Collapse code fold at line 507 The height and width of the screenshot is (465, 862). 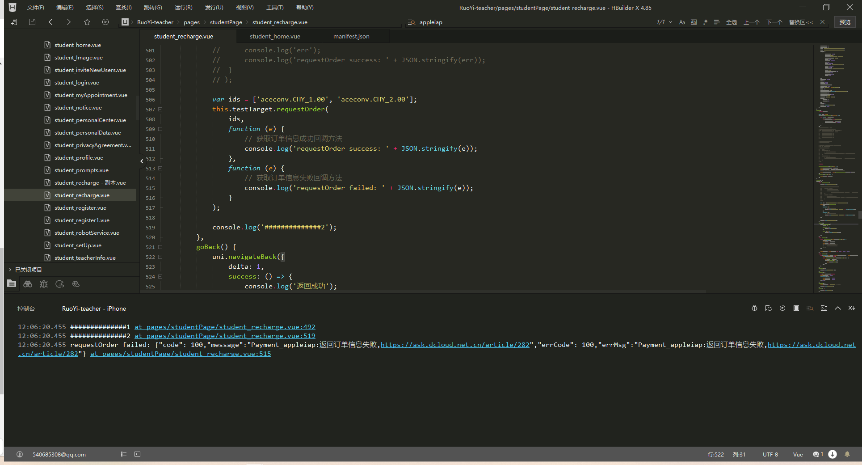click(160, 110)
